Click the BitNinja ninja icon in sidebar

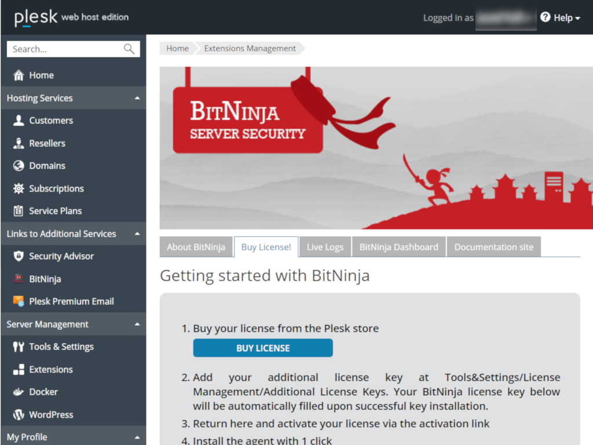(x=19, y=279)
